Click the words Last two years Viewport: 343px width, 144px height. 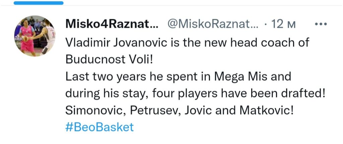(x=106, y=77)
